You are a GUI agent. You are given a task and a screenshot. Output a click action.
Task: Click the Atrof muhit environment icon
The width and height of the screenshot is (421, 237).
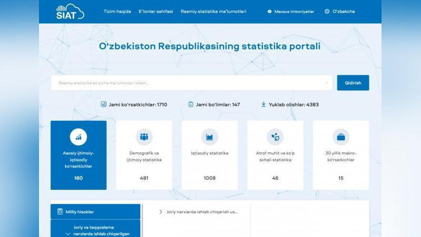(x=275, y=137)
